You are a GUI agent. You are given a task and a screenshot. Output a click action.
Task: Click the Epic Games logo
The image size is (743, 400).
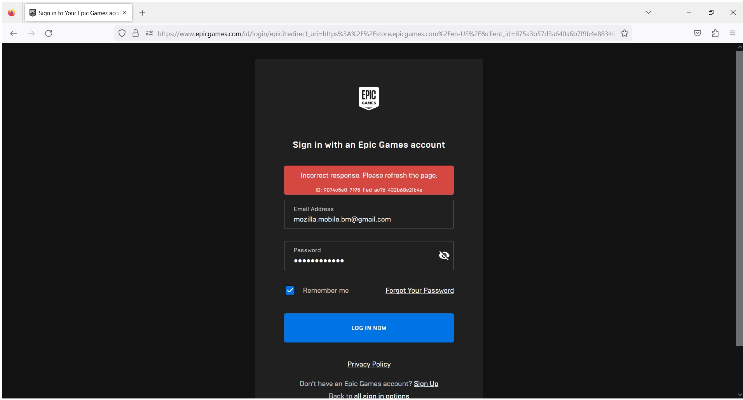point(368,98)
